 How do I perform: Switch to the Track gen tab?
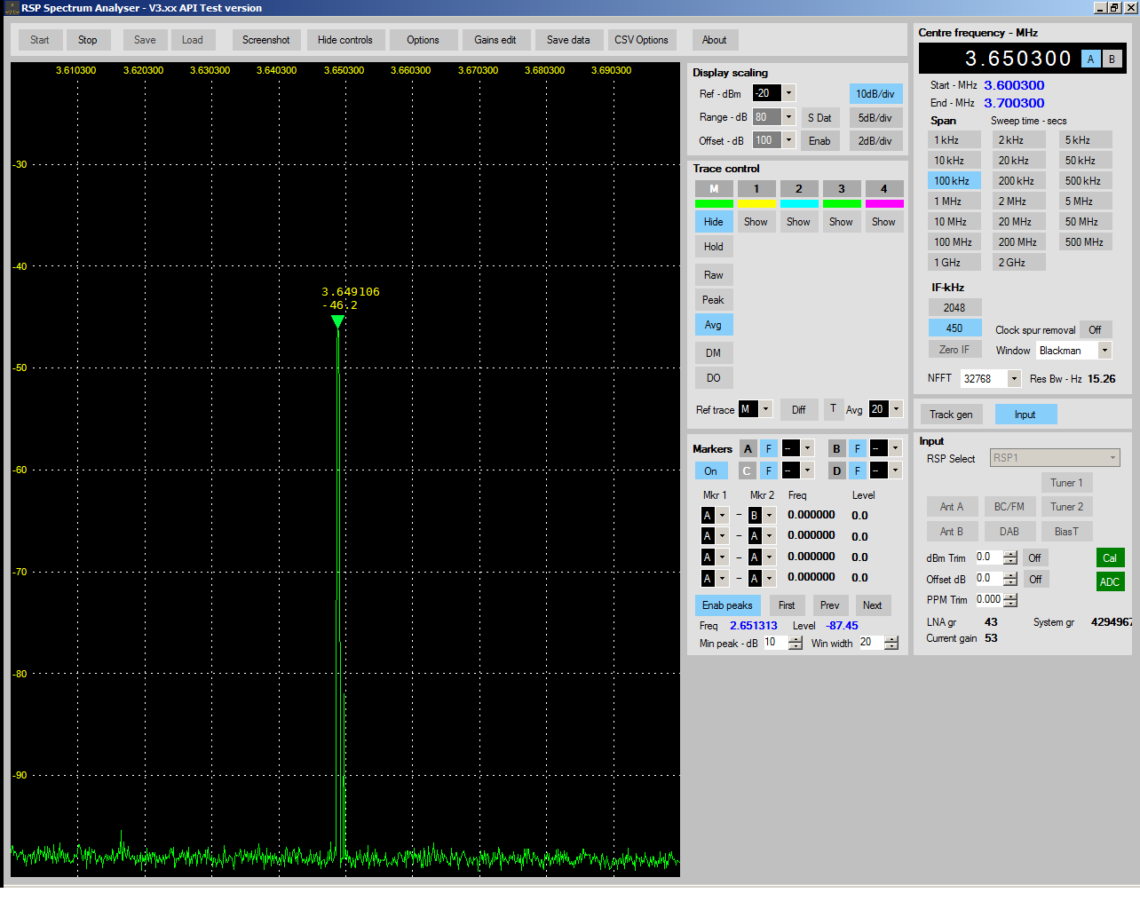951,415
